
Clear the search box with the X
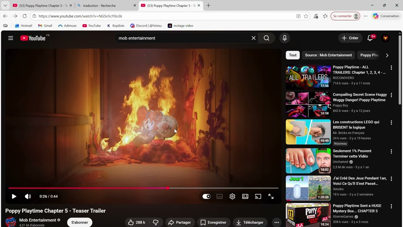coord(253,38)
